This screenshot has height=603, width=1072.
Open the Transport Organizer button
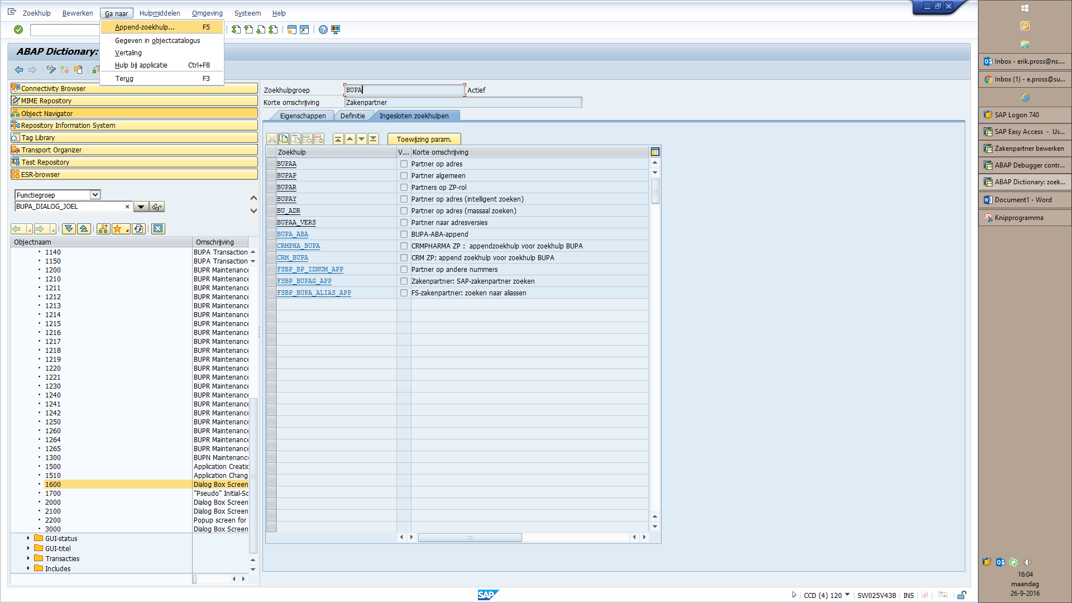(134, 150)
